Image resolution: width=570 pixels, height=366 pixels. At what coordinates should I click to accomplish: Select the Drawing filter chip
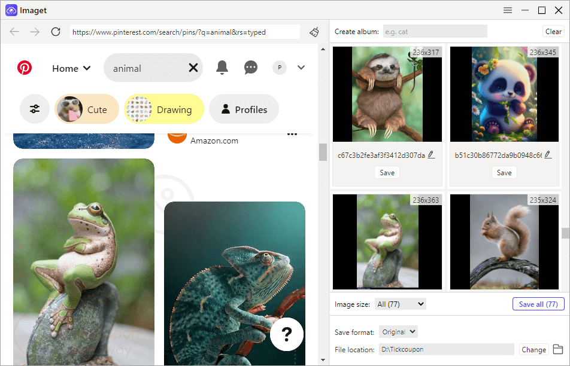click(164, 109)
